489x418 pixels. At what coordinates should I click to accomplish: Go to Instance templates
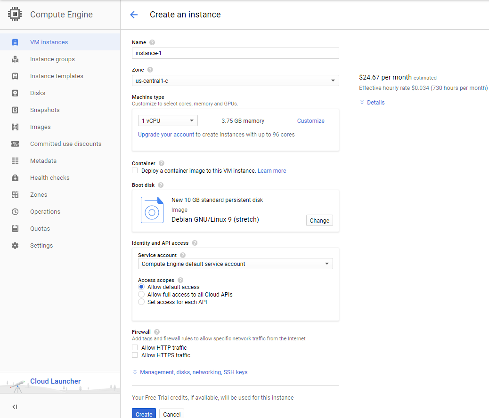point(57,76)
